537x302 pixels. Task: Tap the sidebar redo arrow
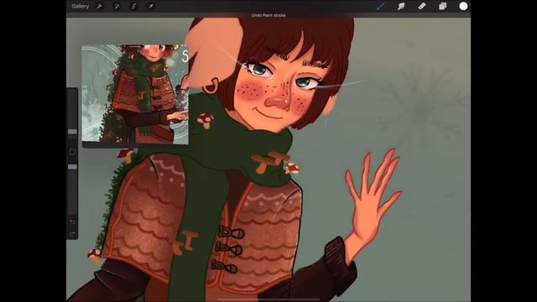click(x=72, y=234)
